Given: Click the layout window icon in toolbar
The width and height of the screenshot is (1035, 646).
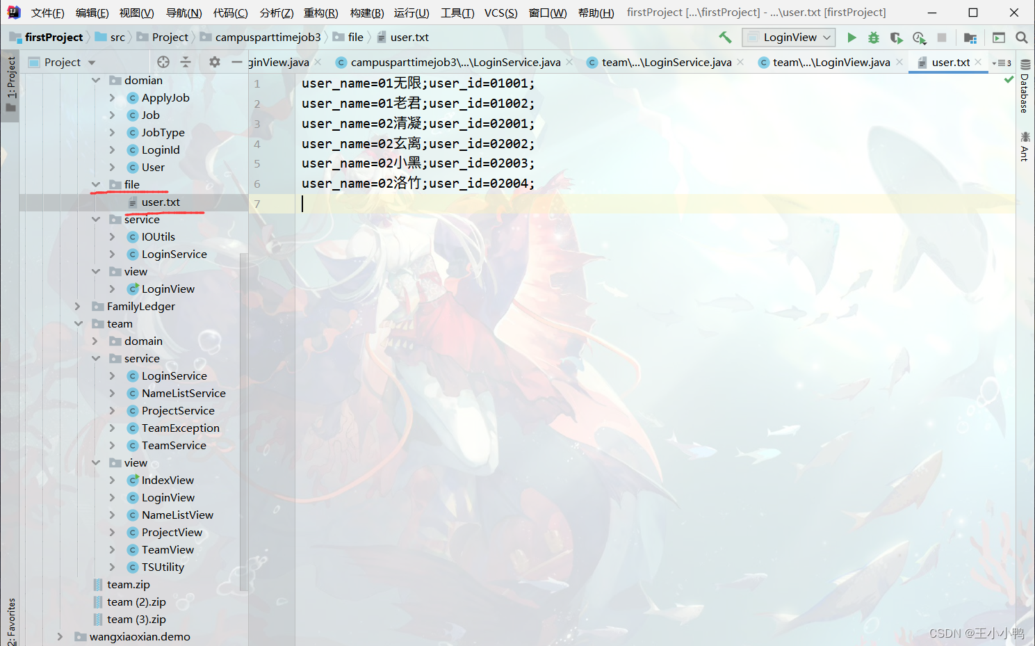Looking at the screenshot, I should (x=999, y=38).
